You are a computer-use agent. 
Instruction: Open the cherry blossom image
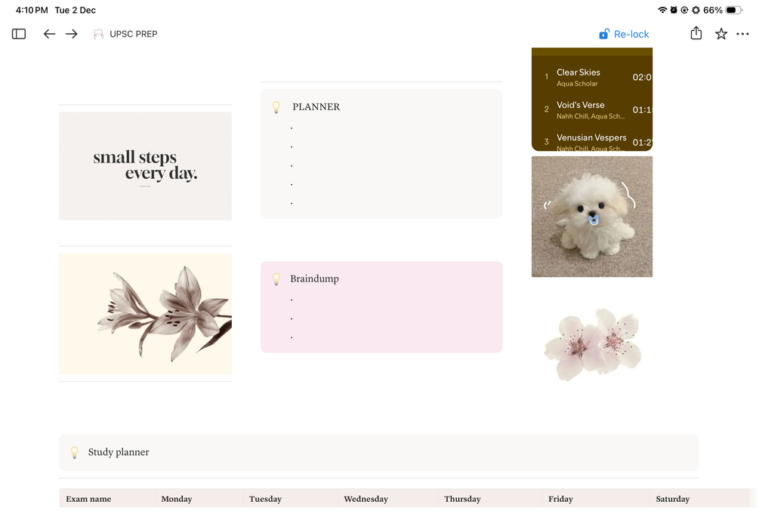pos(593,344)
